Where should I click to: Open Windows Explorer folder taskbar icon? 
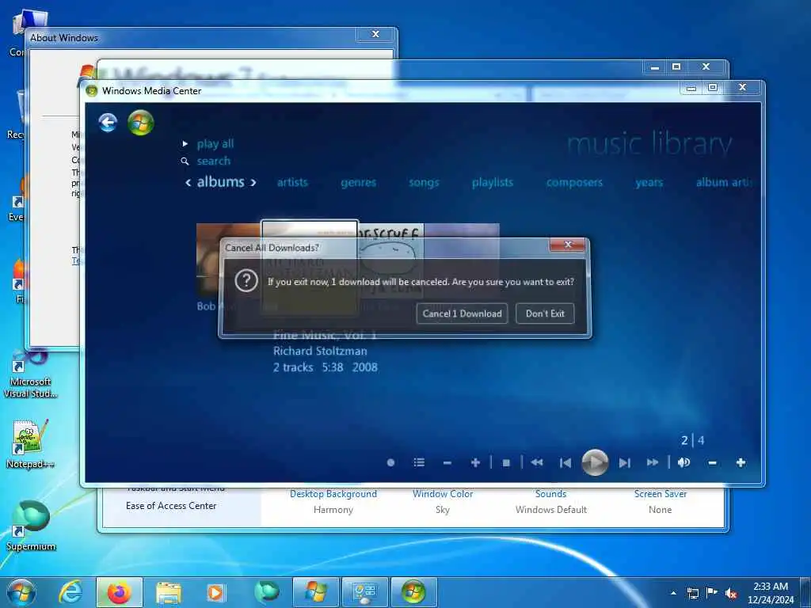168,592
